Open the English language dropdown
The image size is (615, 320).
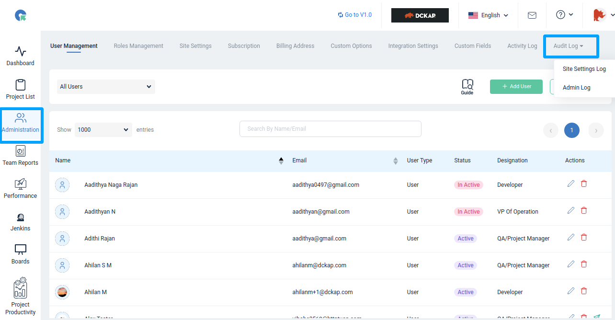pos(488,15)
